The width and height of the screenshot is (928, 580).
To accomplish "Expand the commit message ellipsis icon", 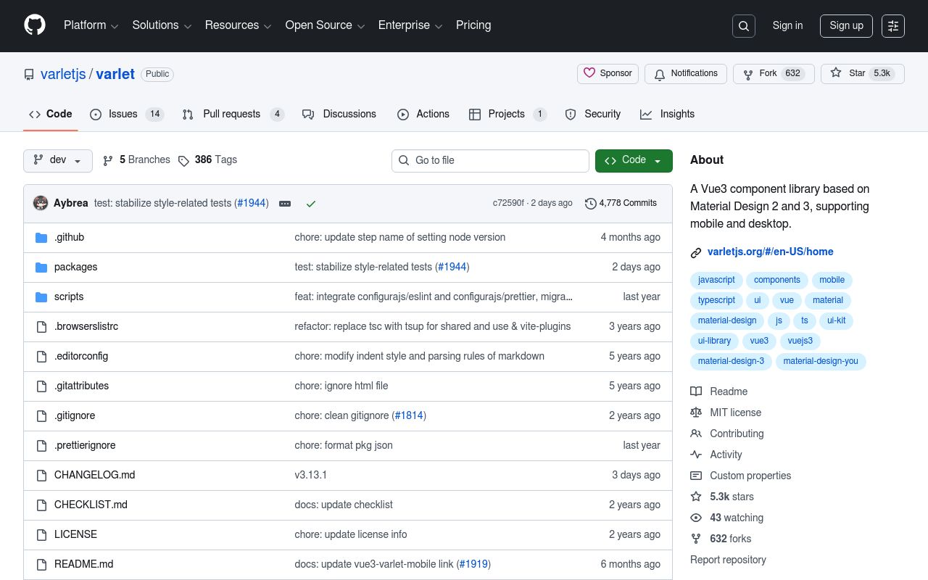I will (x=285, y=204).
